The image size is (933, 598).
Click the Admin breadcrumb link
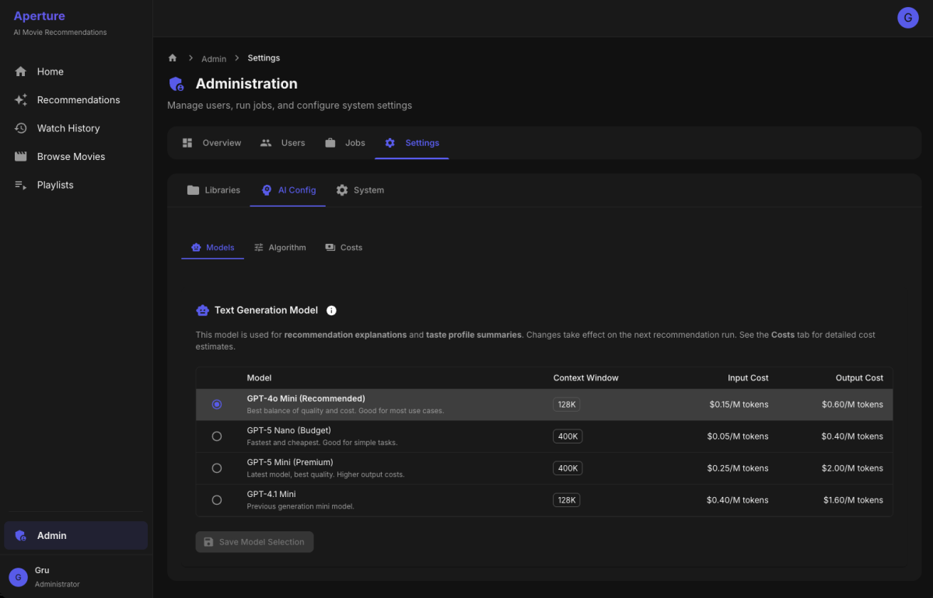(214, 59)
